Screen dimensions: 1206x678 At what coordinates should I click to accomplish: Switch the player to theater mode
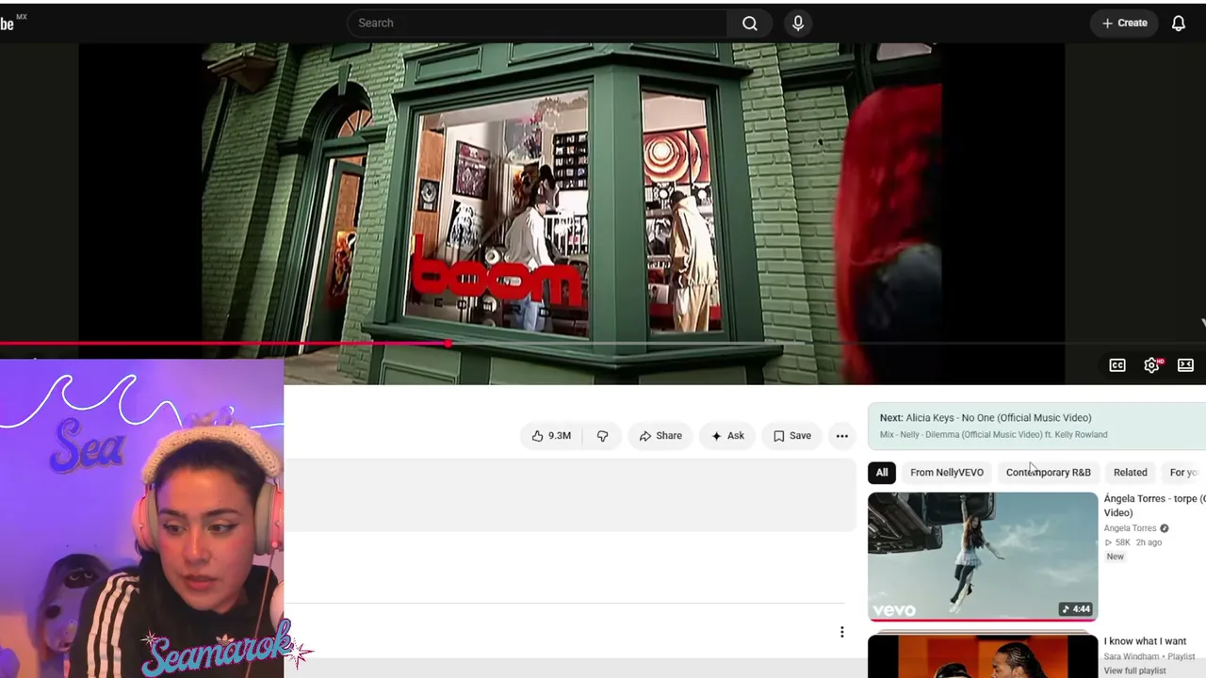pos(1185,365)
